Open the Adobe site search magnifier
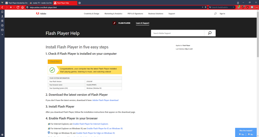The width and height of the screenshot is (259, 137). [x=215, y=14]
